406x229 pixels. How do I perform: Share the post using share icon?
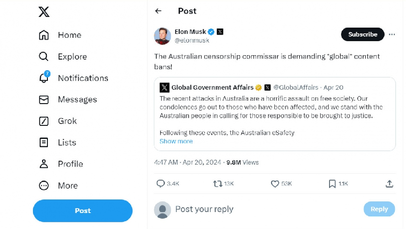click(x=389, y=184)
